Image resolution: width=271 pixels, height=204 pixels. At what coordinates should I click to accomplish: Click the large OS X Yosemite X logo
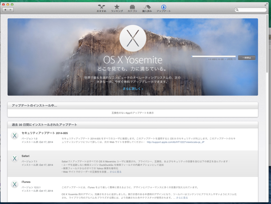pyautogui.click(x=133, y=38)
